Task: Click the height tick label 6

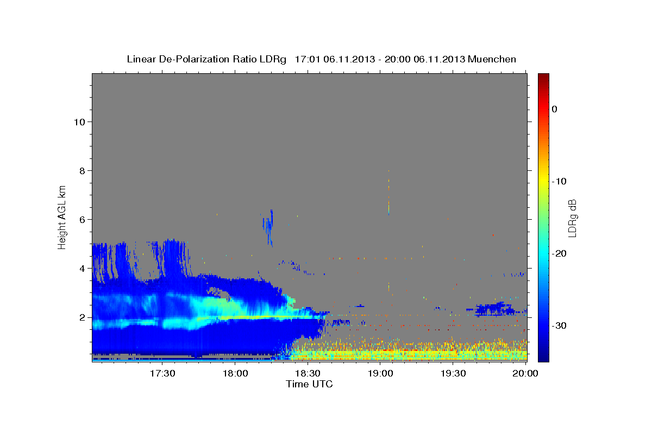Action: click(81, 219)
